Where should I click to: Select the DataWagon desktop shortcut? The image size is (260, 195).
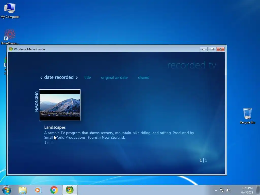click(10, 37)
